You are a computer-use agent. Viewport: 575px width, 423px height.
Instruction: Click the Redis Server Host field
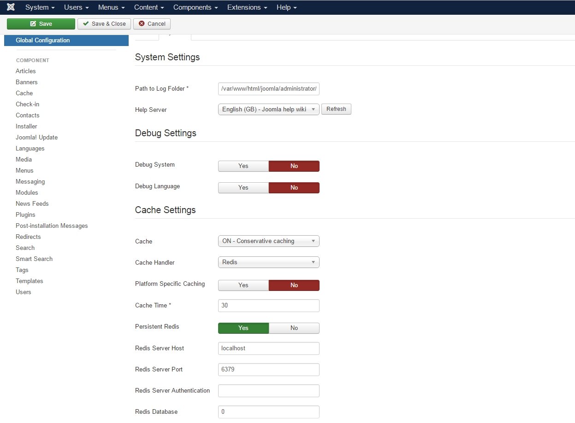click(268, 348)
